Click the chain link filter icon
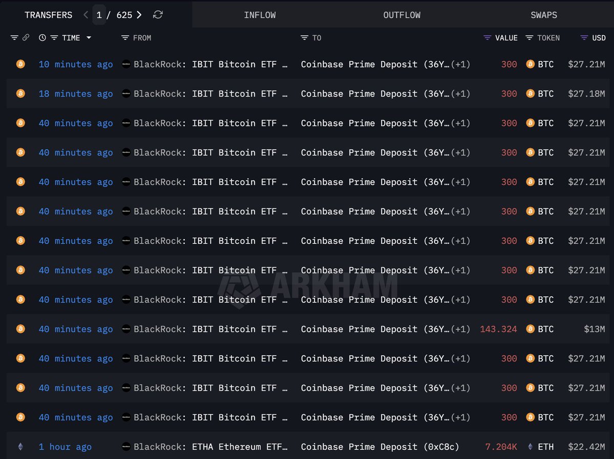This screenshot has width=614, height=459. pyautogui.click(x=27, y=37)
